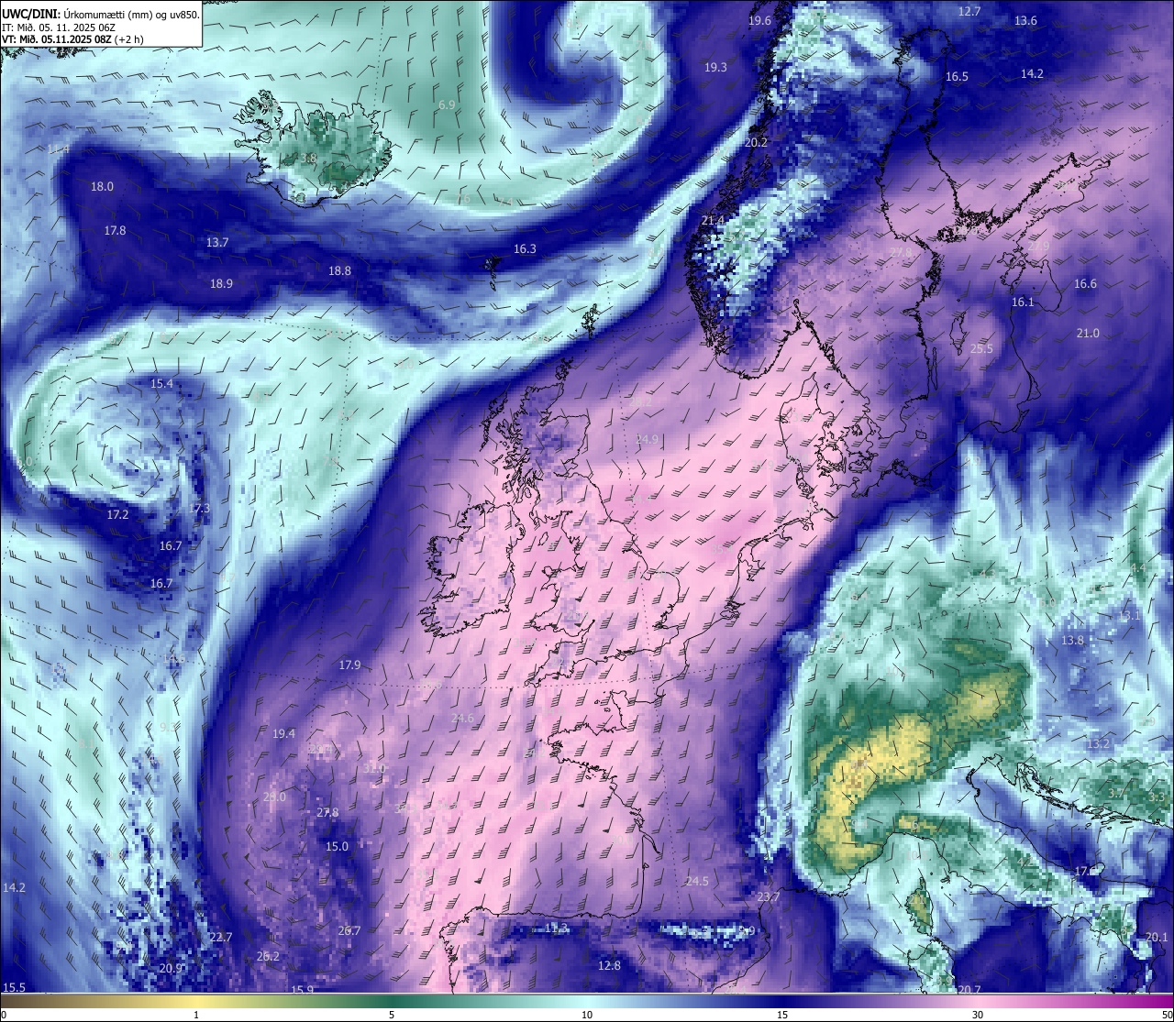Viewport: 1174px width, 1022px height.
Task: Click the 17.3 value label
Action: 199,509
